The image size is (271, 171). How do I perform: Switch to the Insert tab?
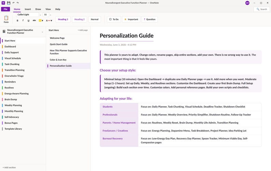tap(28, 9)
